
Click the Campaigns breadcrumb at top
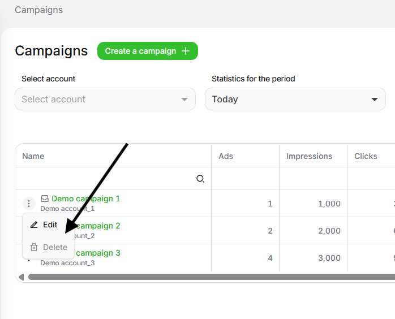(x=39, y=10)
